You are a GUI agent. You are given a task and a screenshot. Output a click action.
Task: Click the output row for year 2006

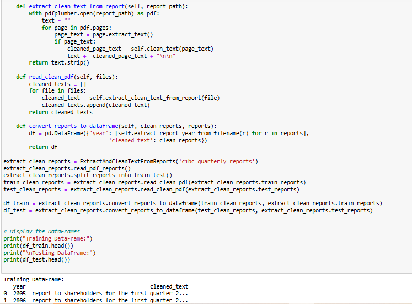[95, 300]
